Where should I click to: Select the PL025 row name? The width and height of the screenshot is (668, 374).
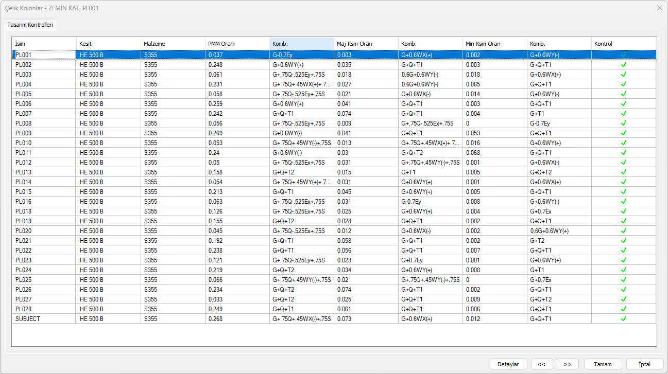44,279
